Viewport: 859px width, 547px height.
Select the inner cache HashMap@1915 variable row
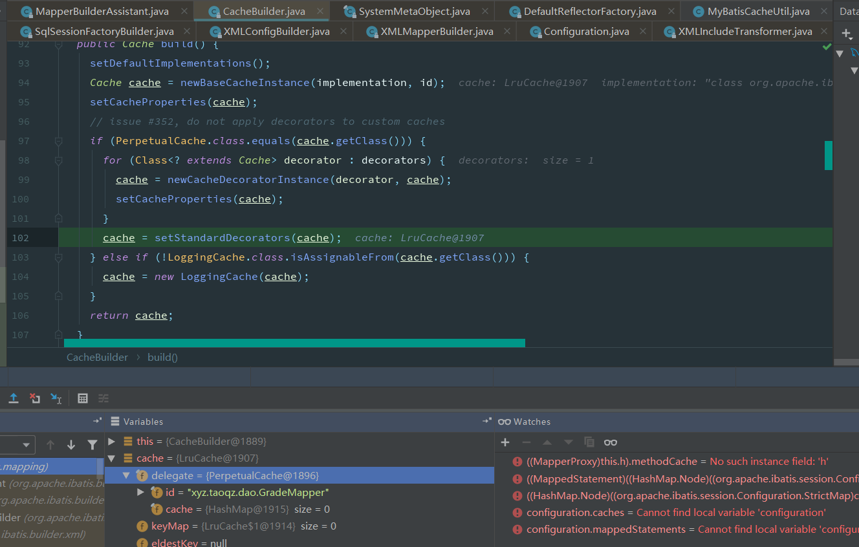pyautogui.click(x=299, y=509)
